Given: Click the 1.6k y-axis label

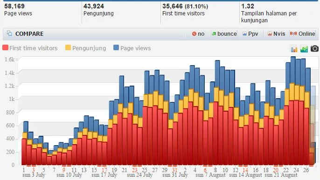Looking at the screenshot, I should 10,60.
